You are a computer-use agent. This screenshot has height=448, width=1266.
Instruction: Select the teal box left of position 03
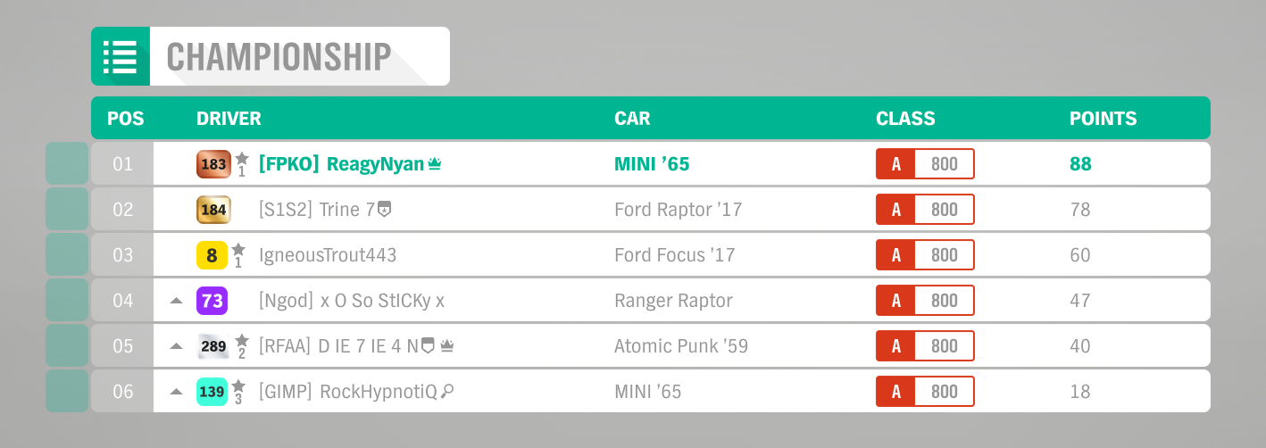coord(67,254)
